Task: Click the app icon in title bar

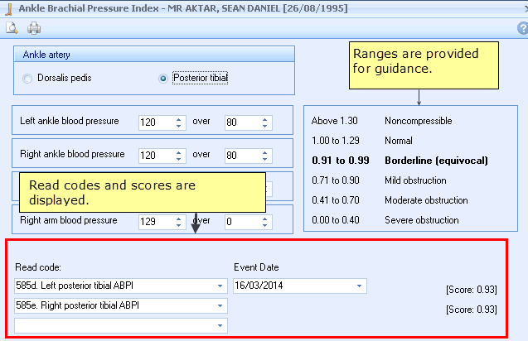Action: point(7,8)
